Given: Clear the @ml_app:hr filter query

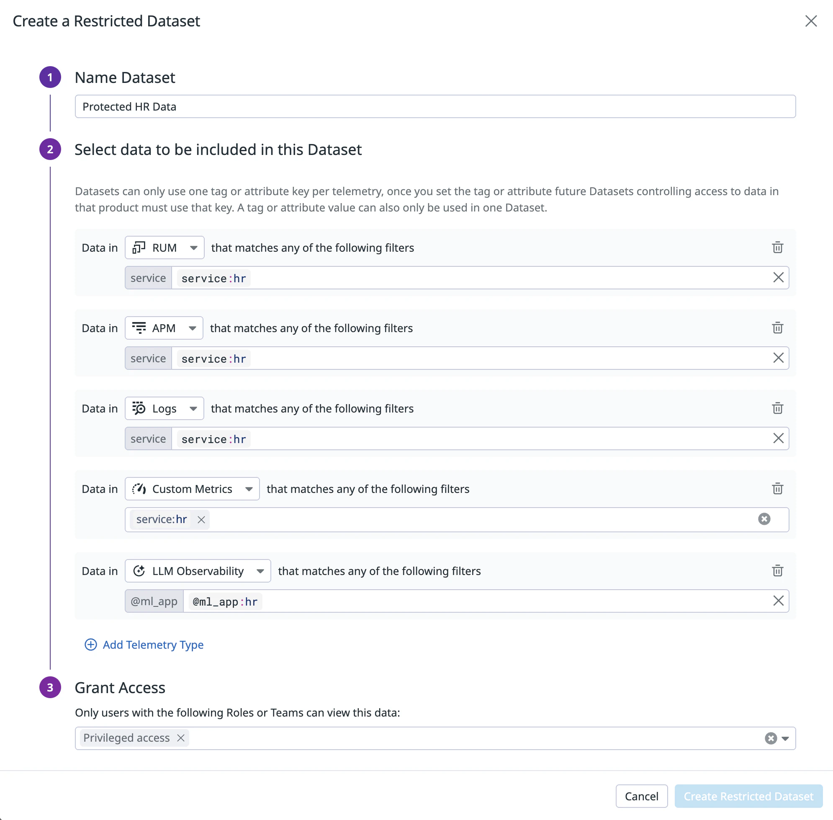Looking at the screenshot, I should point(778,601).
